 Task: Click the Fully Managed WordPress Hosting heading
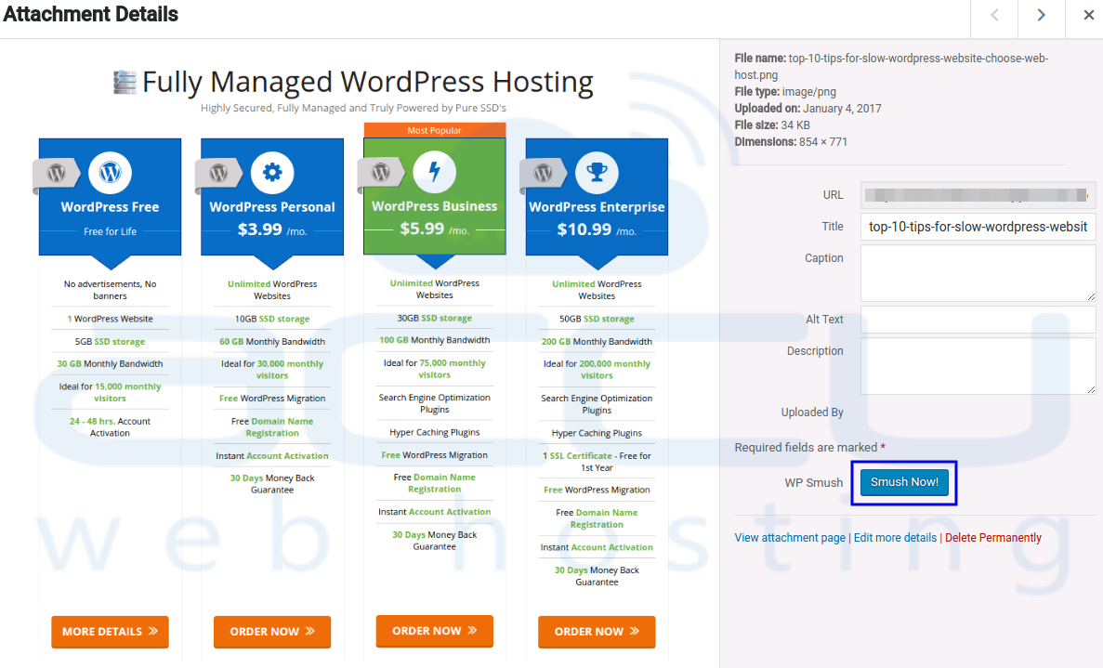368,82
